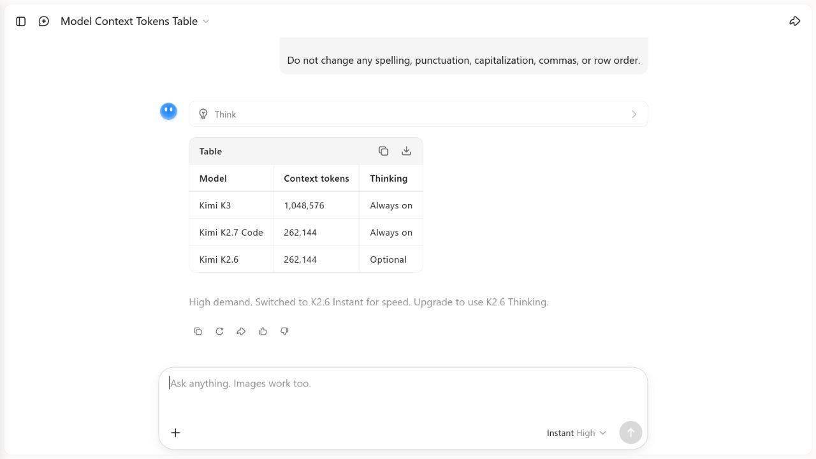Give the response a thumbs up

(x=263, y=331)
